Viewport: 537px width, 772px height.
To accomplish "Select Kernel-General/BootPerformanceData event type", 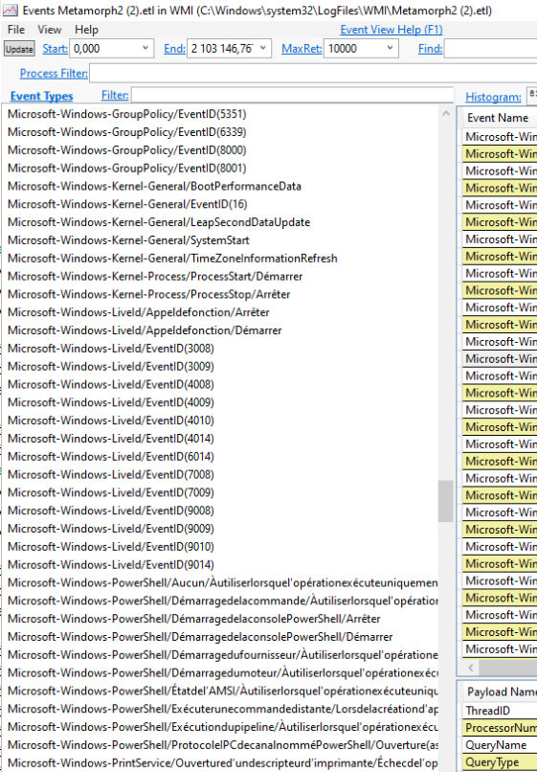I will pos(154,186).
